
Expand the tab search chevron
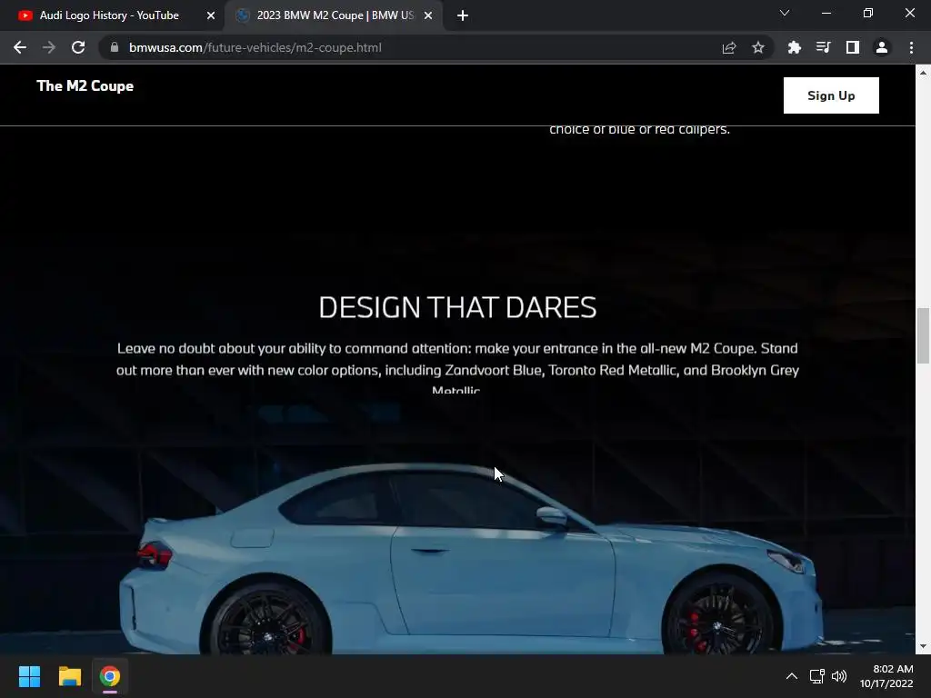pos(785,13)
